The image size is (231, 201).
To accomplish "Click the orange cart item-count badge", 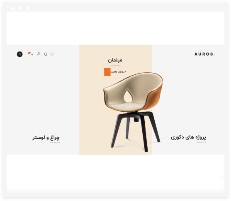I will [x=29, y=53].
